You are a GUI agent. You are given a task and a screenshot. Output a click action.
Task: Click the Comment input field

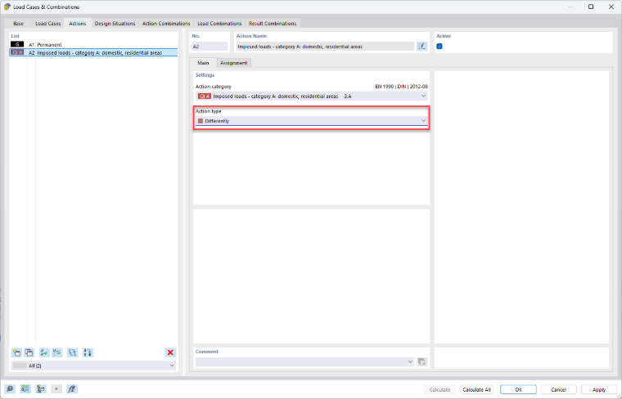305,361
